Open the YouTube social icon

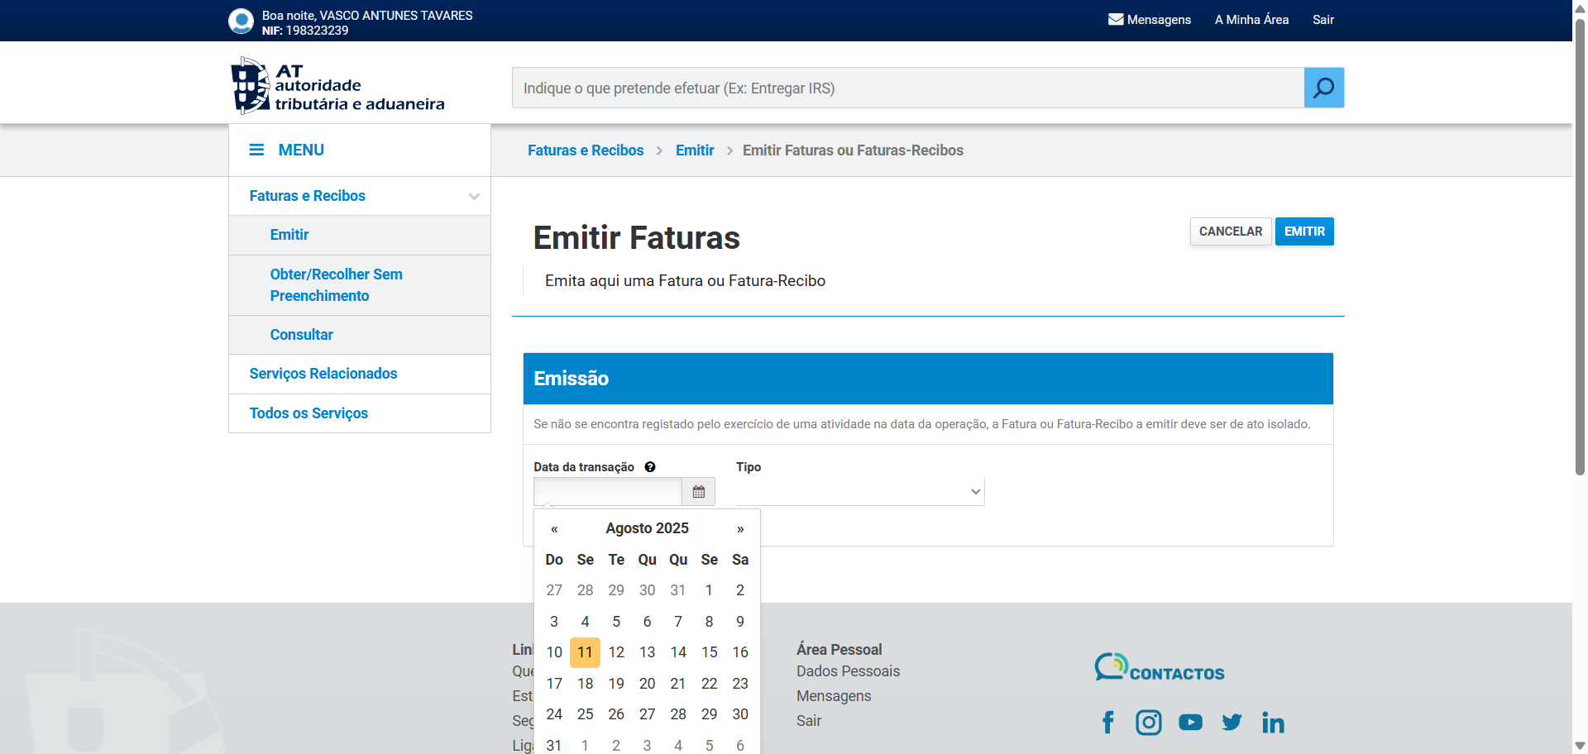1191,723
